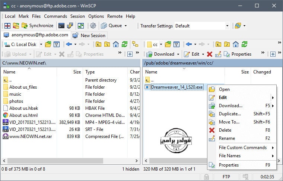Open the Session menu

[x=77, y=16]
